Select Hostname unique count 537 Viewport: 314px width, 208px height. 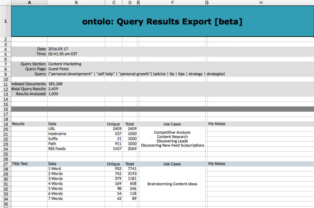113,134
